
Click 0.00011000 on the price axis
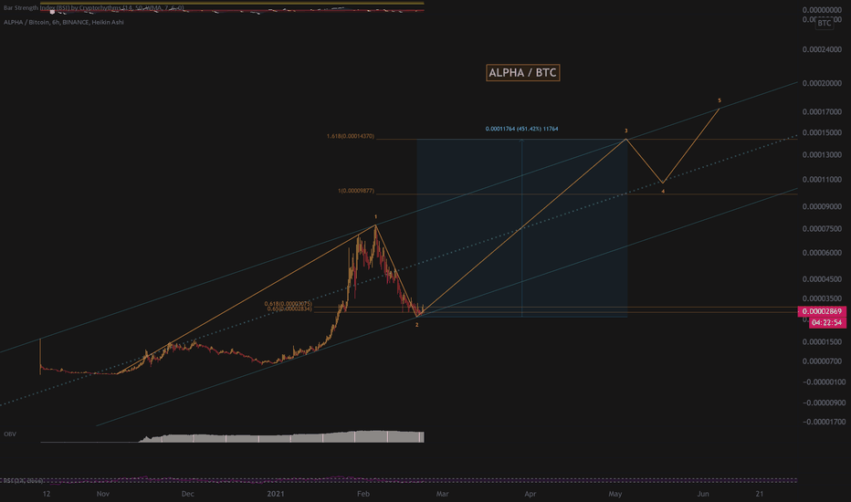coord(822,179)
